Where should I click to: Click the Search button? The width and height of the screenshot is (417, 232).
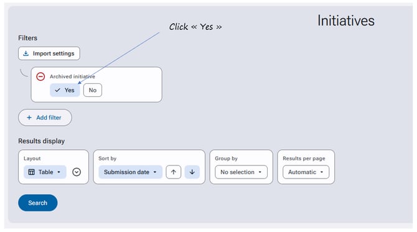coord(38,203)
